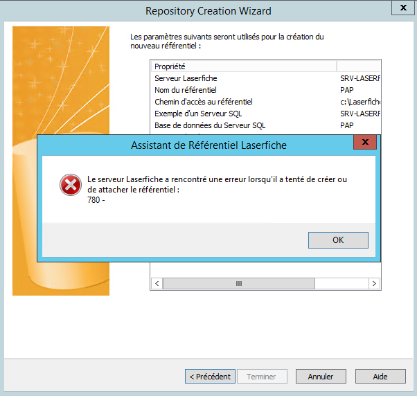417x396 pixels.
Task: Click the horizontal scrollbar thumb
Action: tap(238, 283)
